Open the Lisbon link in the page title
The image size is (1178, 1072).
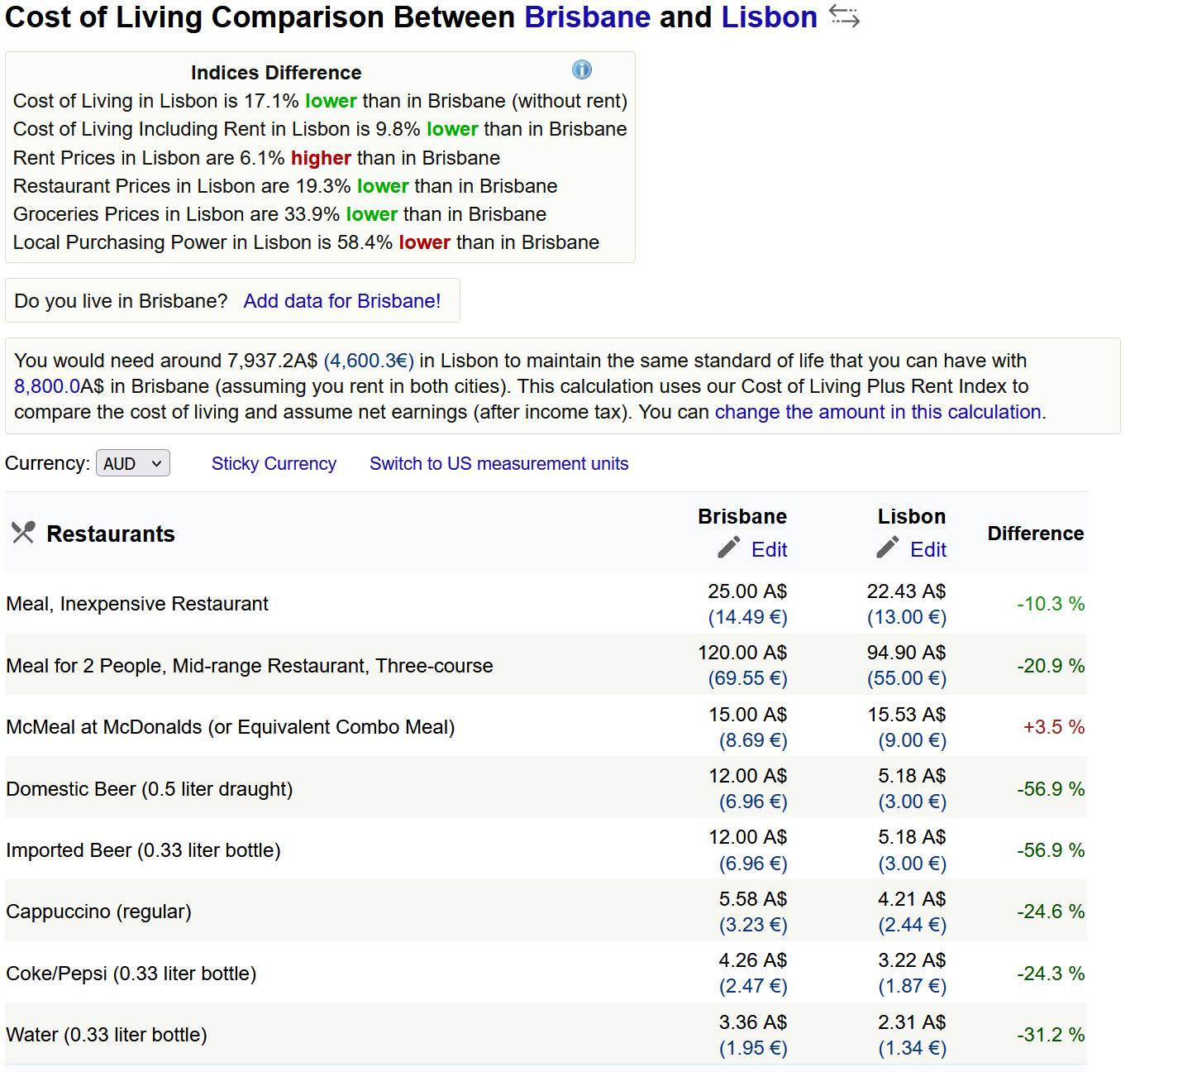[x=769, y=17]
